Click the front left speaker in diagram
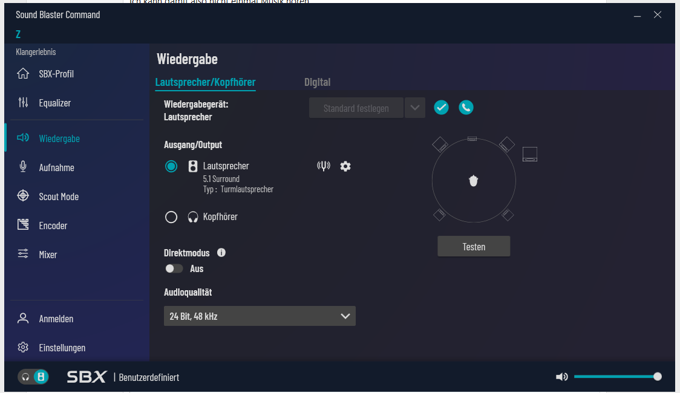This screenshot has width=680, height=393. [440, 145]
